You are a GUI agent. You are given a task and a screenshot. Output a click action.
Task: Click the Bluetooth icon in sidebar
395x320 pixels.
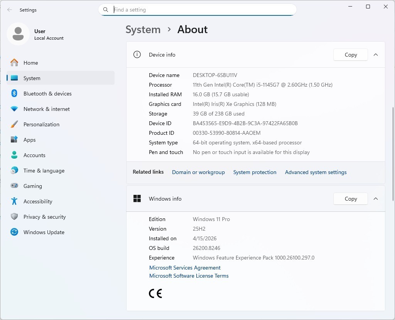14,93
